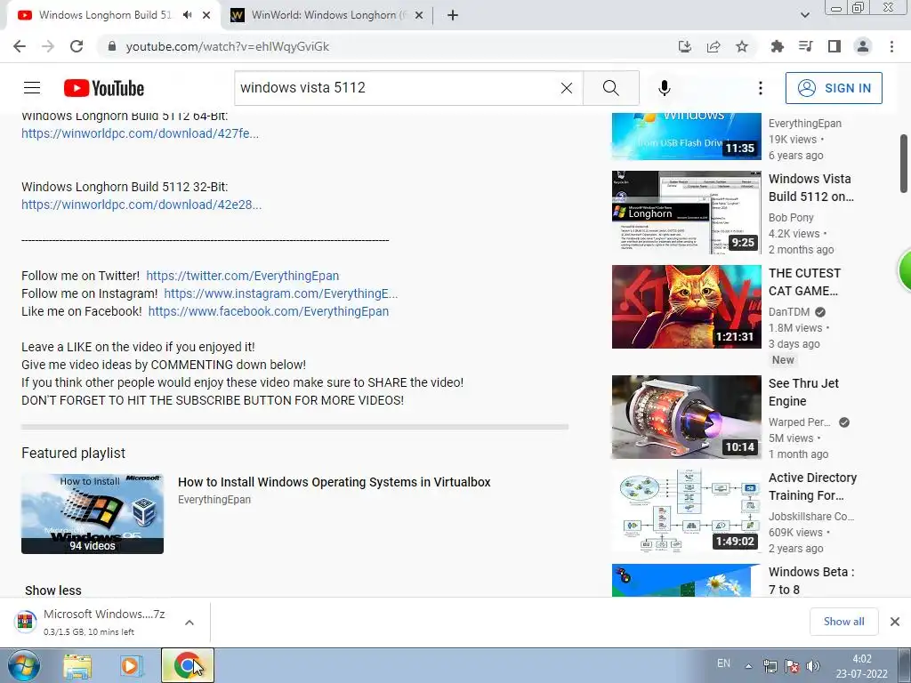Open Chrome three-dot menu
The width and height of the screenshot is (911, 683).
click(x=891, y=46)
